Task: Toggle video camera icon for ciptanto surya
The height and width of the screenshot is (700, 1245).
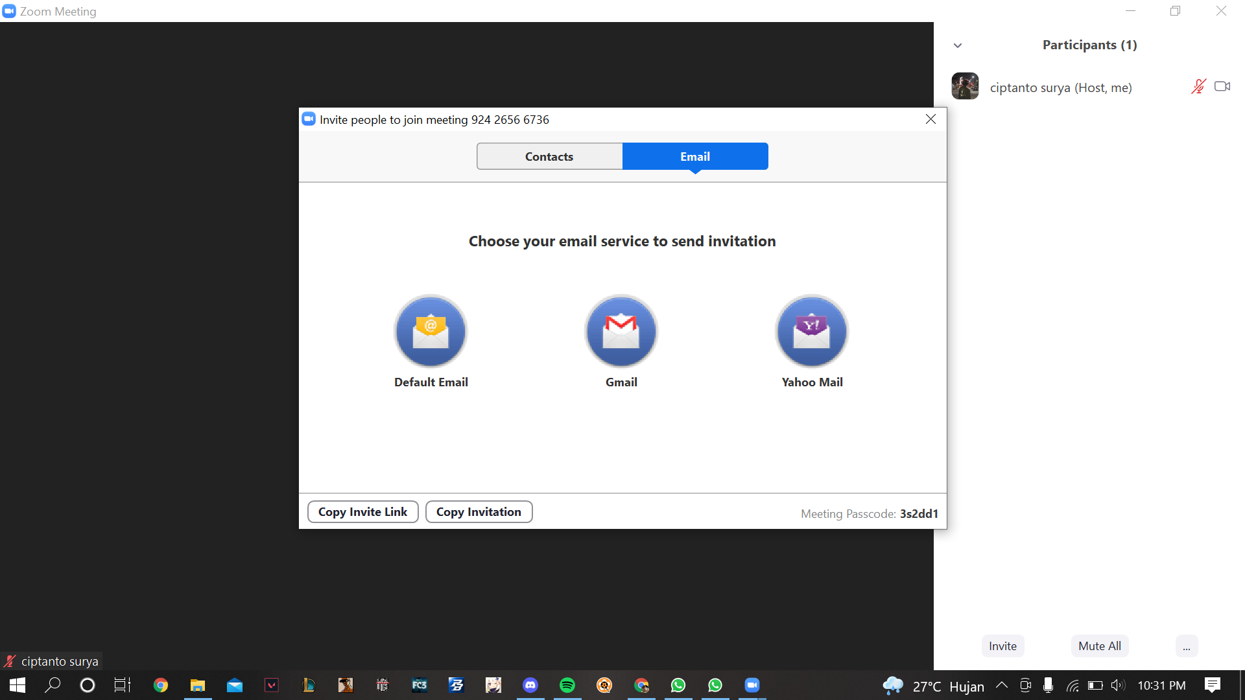Action: [1222, 86]
